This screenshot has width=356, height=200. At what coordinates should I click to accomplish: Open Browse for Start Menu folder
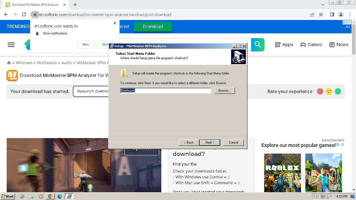(x=224, y=91)
